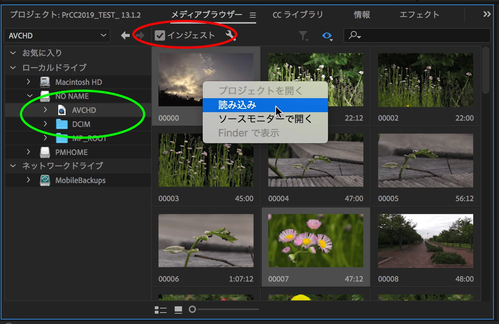Screen dimensions: 499x324
Task: Click the MP_ROOT folder icon
Action: (62, 138)
